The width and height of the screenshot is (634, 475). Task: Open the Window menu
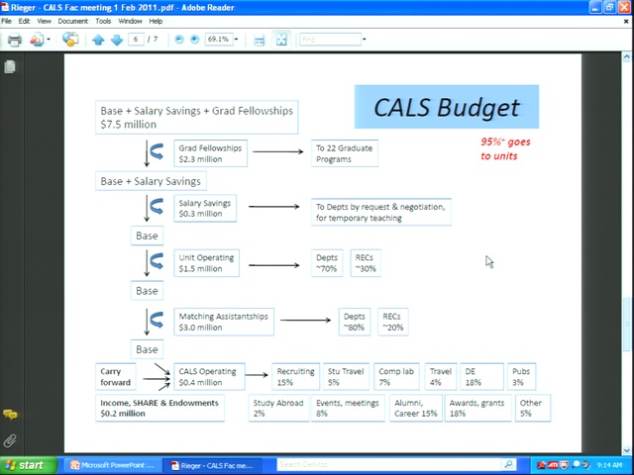pyautogui.click(x=130, y=21)
